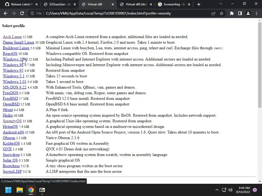The height and width of the screenshot is (196, 262).
Task: Open the Chrome profile avatar icon
Action: (x=248, y=13)
